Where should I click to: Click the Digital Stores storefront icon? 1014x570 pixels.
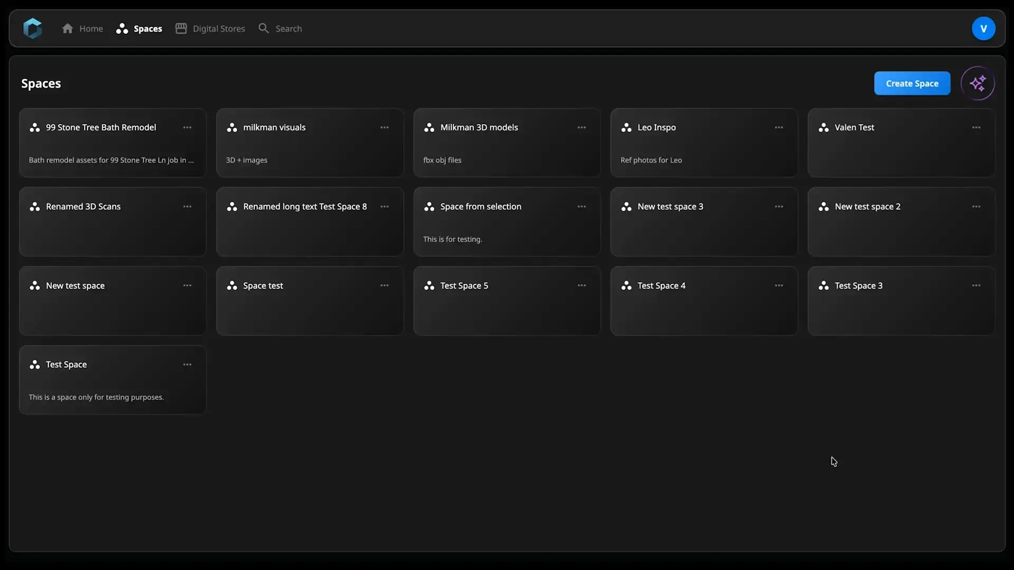(181, 29)
